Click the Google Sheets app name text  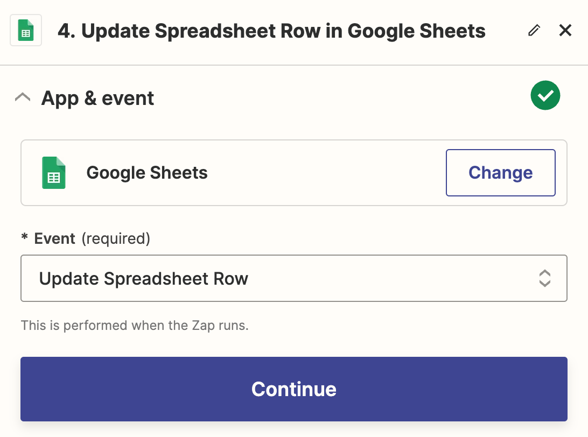pyautogui.click(x=147, y=173)
